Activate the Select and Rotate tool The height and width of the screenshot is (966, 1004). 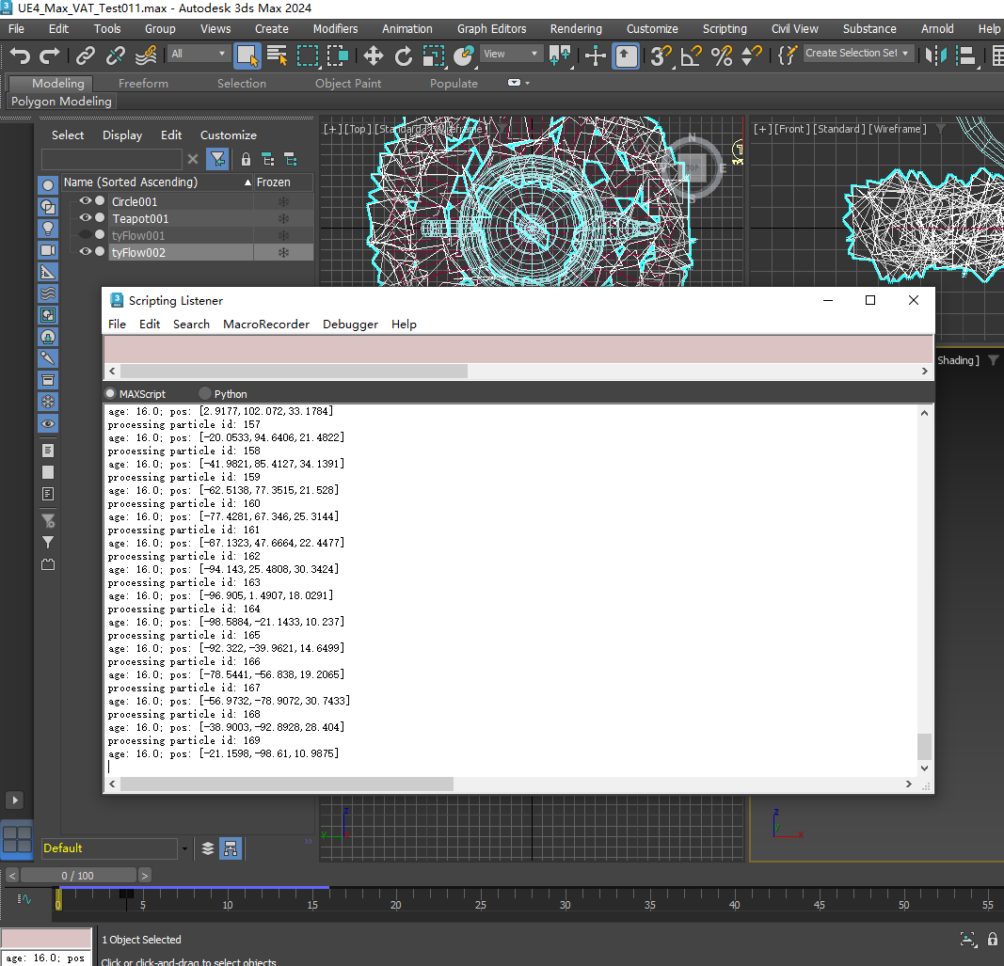404,55
